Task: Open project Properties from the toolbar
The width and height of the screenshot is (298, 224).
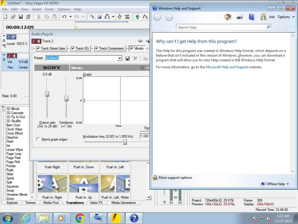Action: click(29, 17)
